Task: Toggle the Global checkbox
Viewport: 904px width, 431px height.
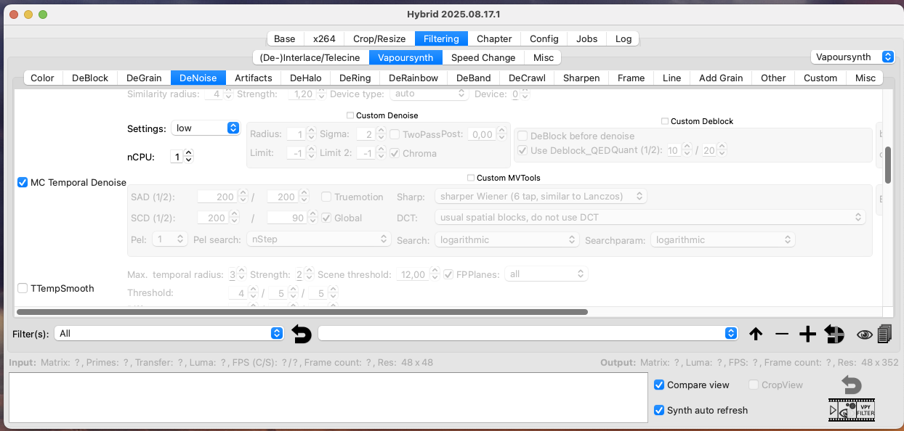Action: coord(326,218)
